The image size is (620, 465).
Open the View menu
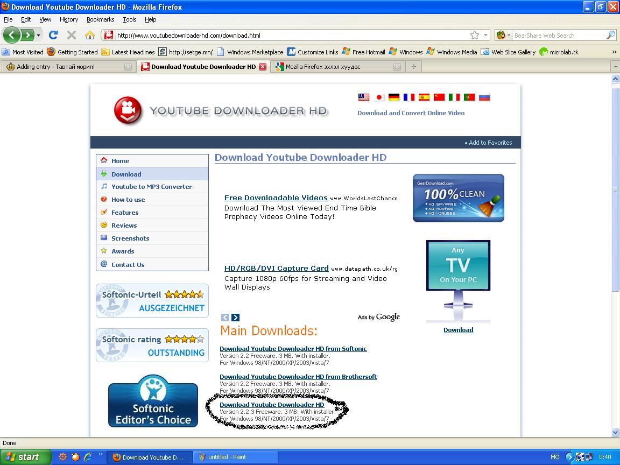point(45,19)
